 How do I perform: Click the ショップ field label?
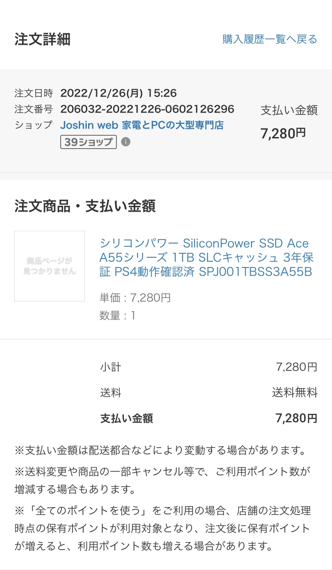(34, 125)
